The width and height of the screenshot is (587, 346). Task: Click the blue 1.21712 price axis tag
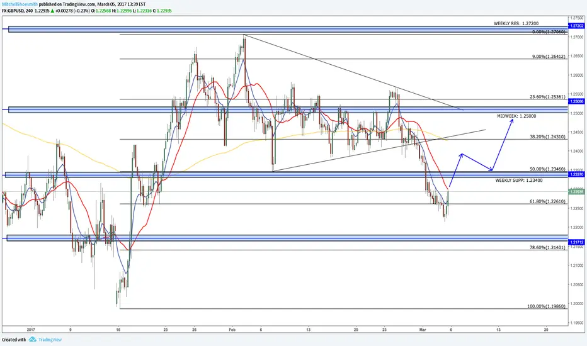pyautogui.click(x=576, y=242)
